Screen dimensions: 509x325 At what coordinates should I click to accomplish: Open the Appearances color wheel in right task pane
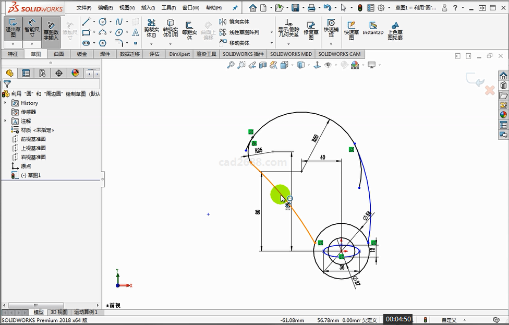tap(503, 115)
